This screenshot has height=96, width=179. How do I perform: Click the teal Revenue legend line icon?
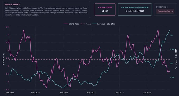coord(94,24)
